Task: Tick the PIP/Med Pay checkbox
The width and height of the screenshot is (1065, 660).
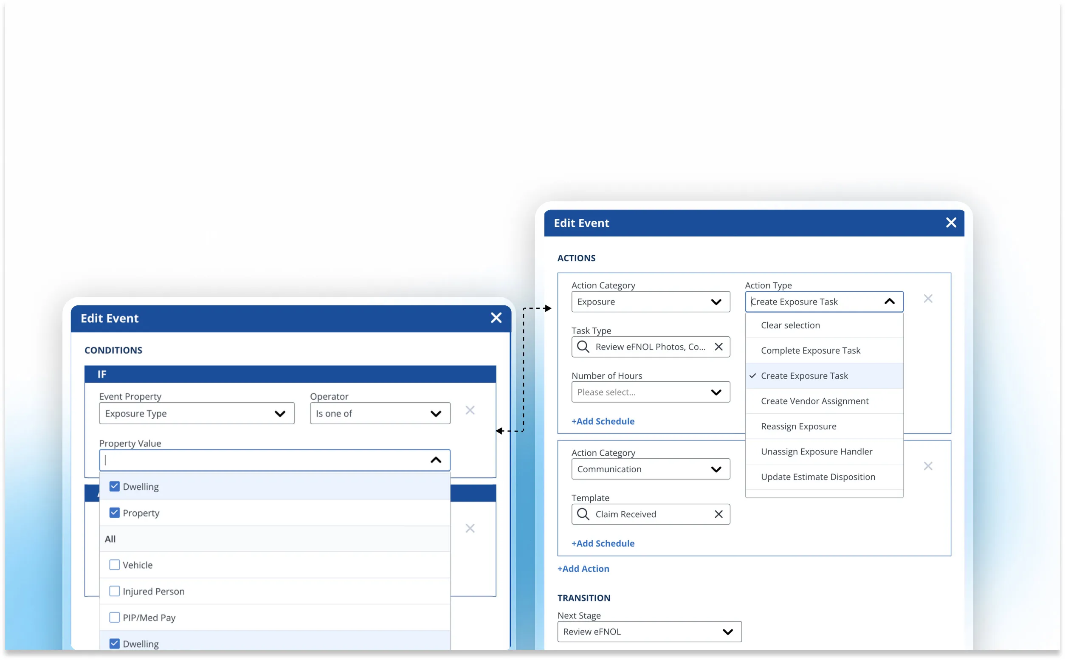Action: 114,617
